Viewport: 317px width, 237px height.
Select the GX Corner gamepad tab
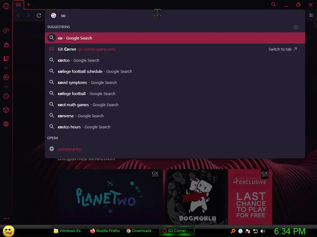[x=18, y=5]
